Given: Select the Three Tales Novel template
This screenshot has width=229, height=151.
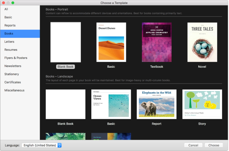Looking at the screenshot, I should point(202,42).
